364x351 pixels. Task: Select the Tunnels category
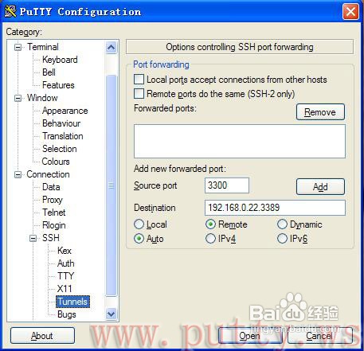[72, 302]
